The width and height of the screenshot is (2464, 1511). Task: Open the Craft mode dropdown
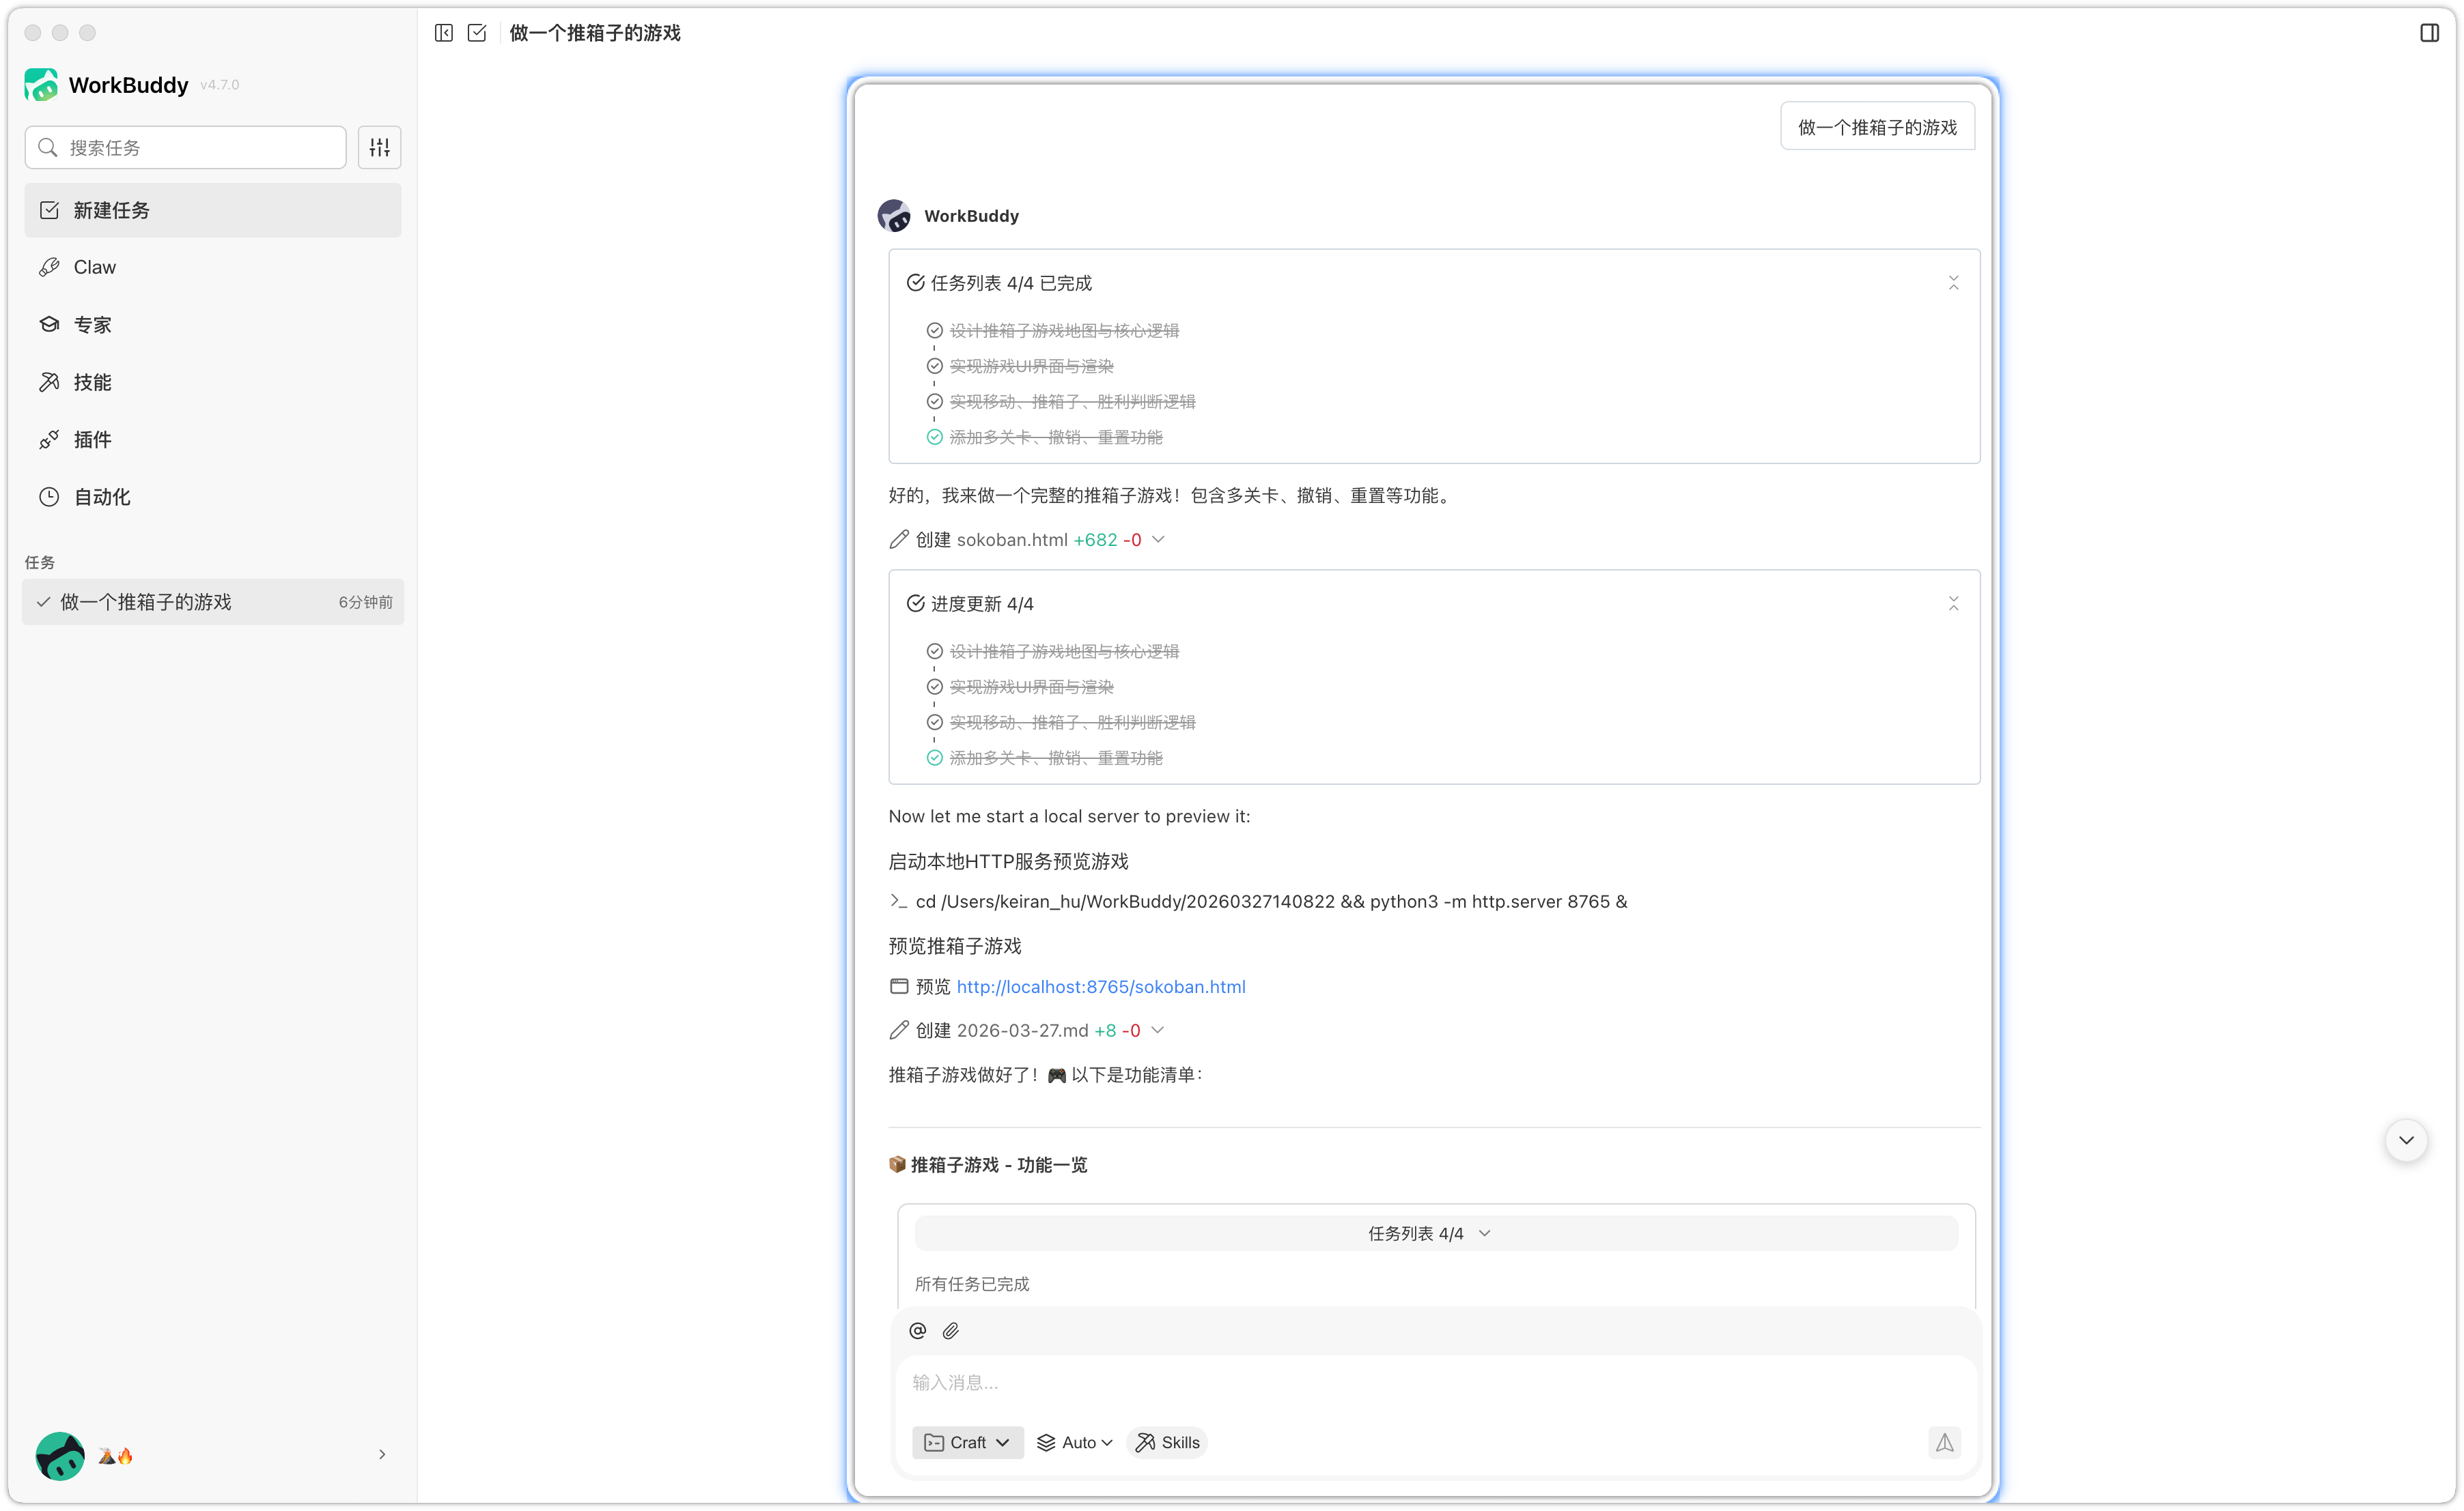tap(967, 1442)
